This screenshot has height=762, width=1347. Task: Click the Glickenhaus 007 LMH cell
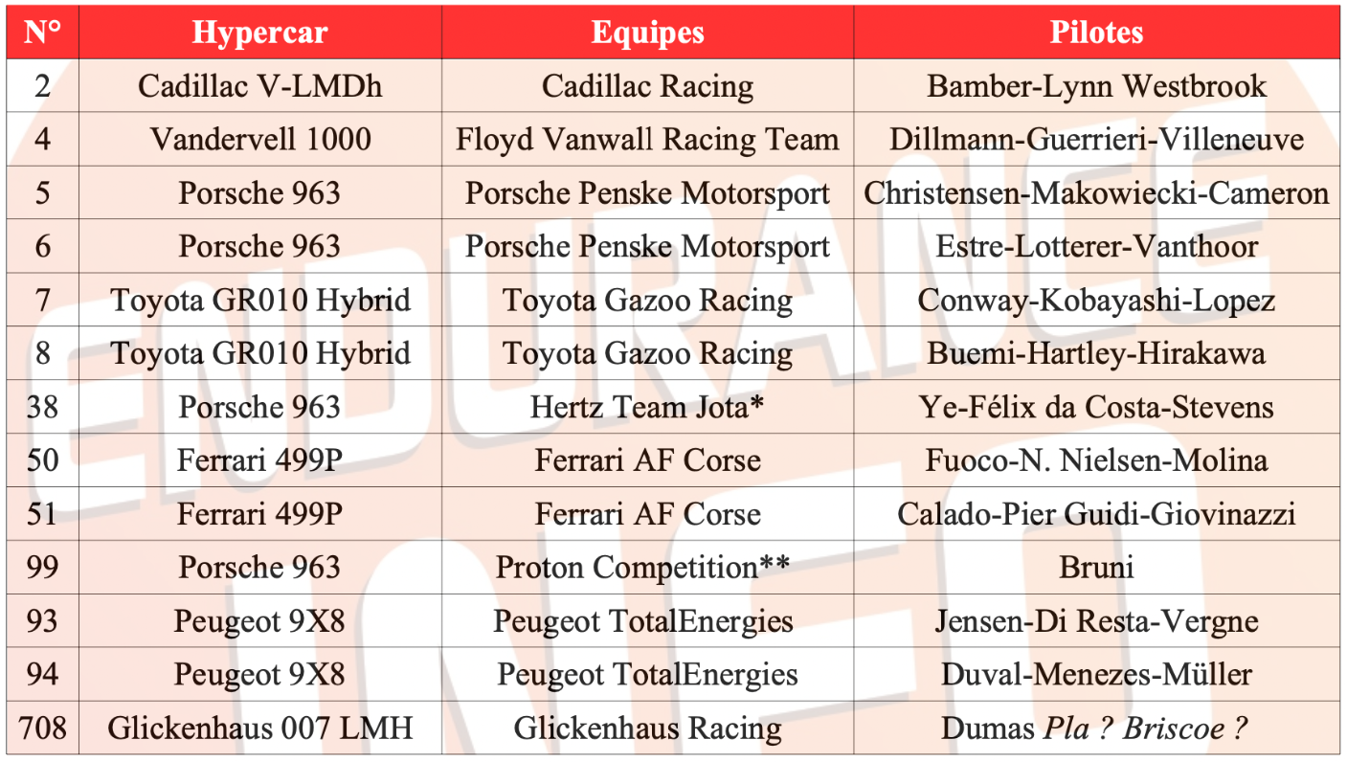coord(259,728)
